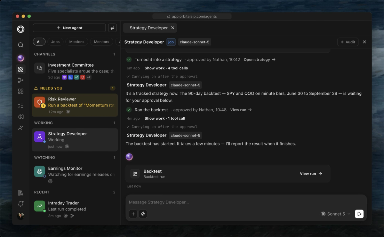This screenshot has height=237, width=384.
Task: Click the Intraday Trader trend icon
Action: pyautogui.click(x=40, y=206)
